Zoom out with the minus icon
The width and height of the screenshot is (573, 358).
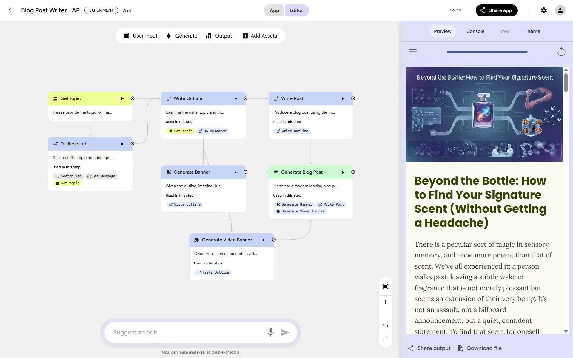[385, 314]
